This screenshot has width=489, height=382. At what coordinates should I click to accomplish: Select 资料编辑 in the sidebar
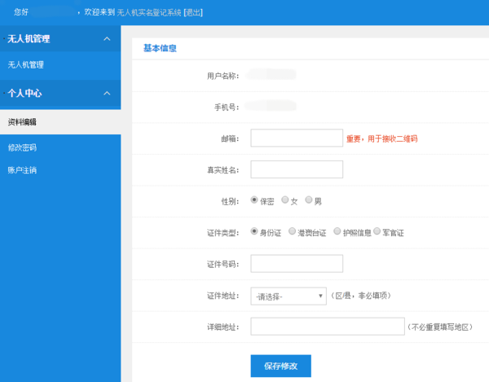point(22,122)
